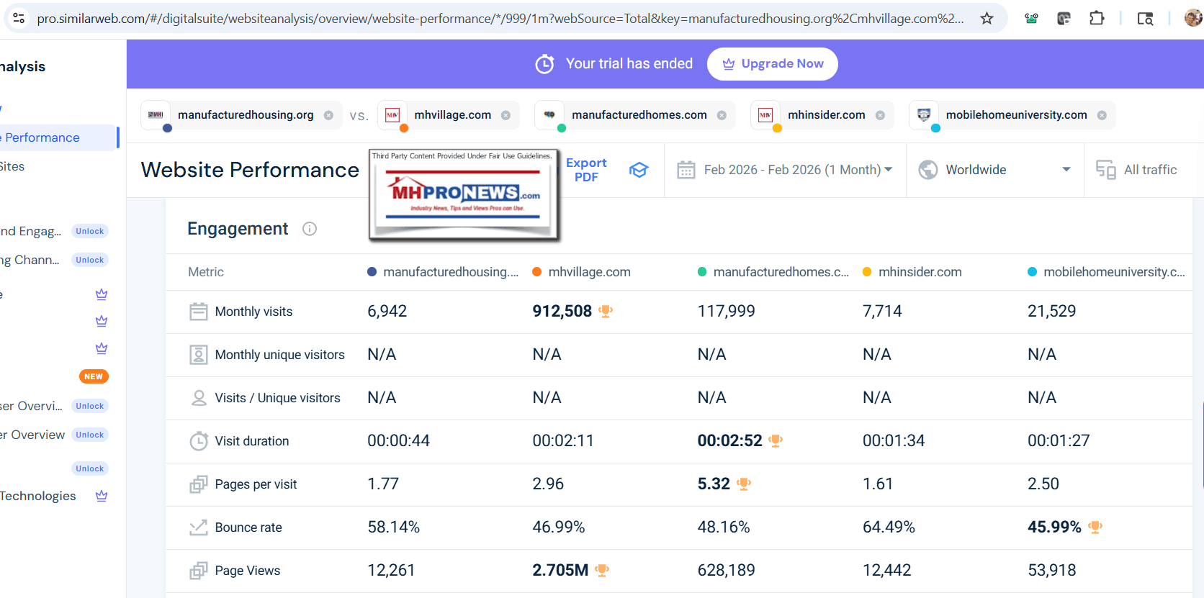Open the browser extensions puzzle icon
The width and height of the screenshot is (1204, 598).
click(1097, 19)
